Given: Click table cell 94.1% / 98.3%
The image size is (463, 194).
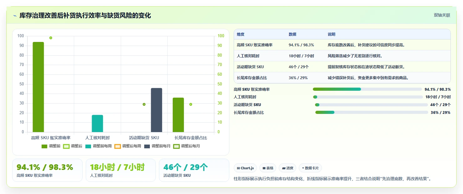Looking at the screenshot, I should (x=301, y=45).
